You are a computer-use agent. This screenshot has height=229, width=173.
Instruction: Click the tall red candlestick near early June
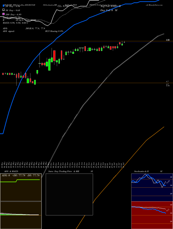(54, 56)
